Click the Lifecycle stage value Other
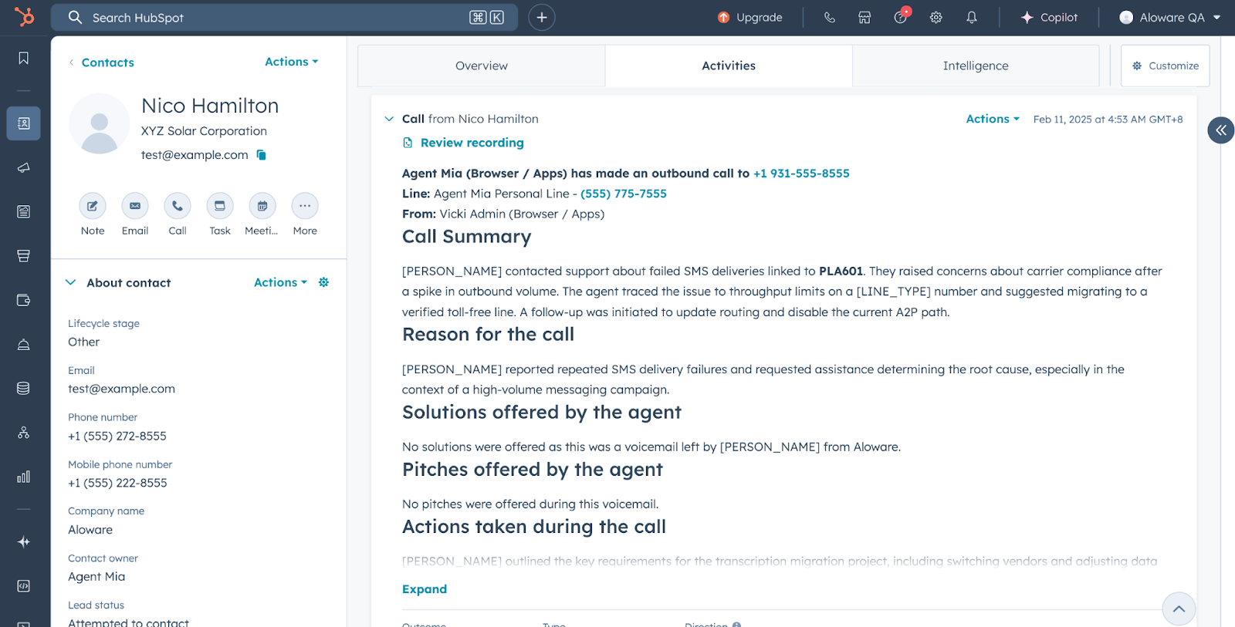The width and height of the screenshot is (1235, 627). point(84,342)
